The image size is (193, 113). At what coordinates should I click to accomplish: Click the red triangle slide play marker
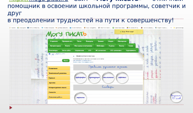pyautogui.click(x=11, y=108)
